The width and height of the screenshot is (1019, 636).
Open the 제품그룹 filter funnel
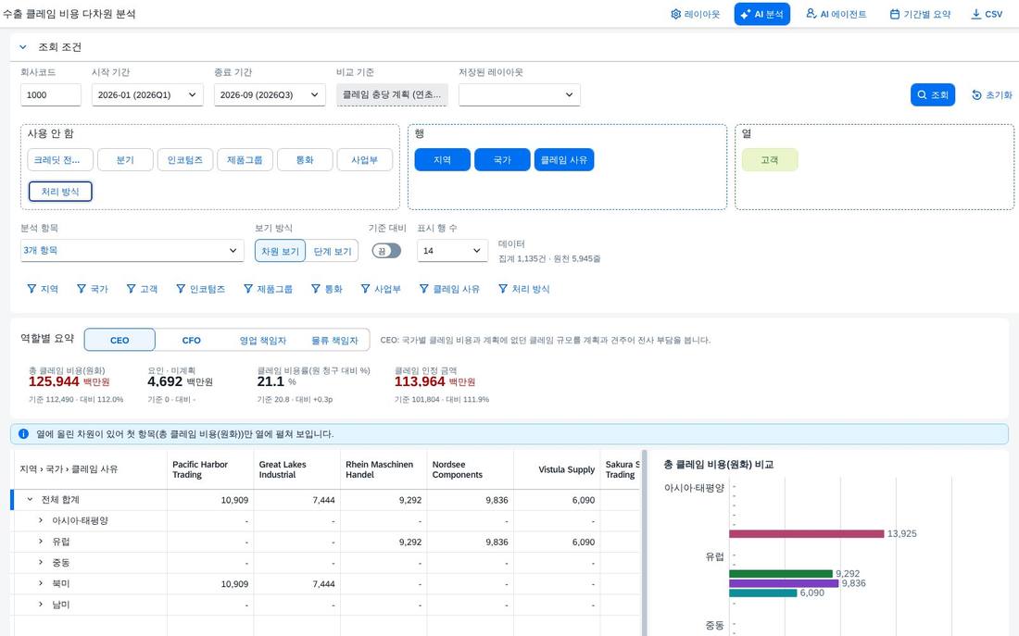[268, 289]
